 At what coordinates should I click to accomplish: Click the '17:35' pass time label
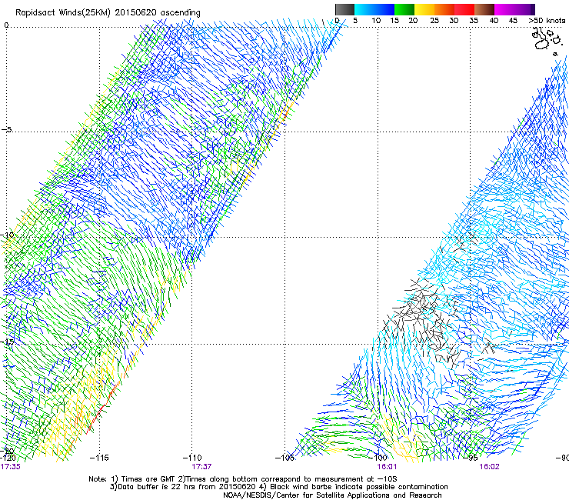click(11, 467)
